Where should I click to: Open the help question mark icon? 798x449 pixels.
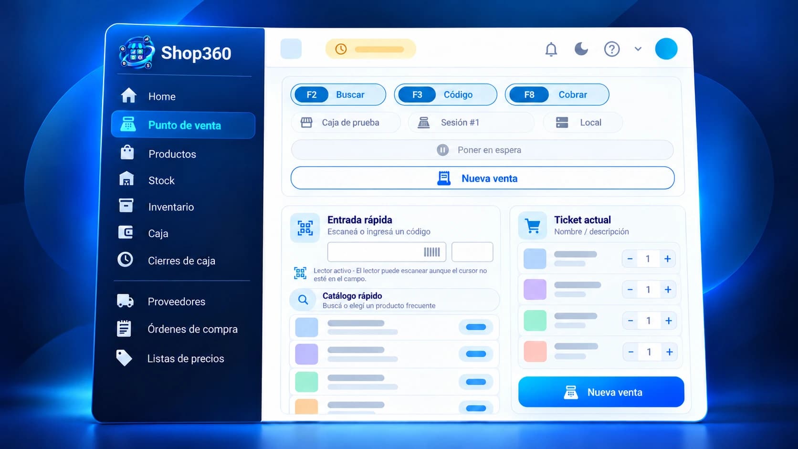click(612, 49)
